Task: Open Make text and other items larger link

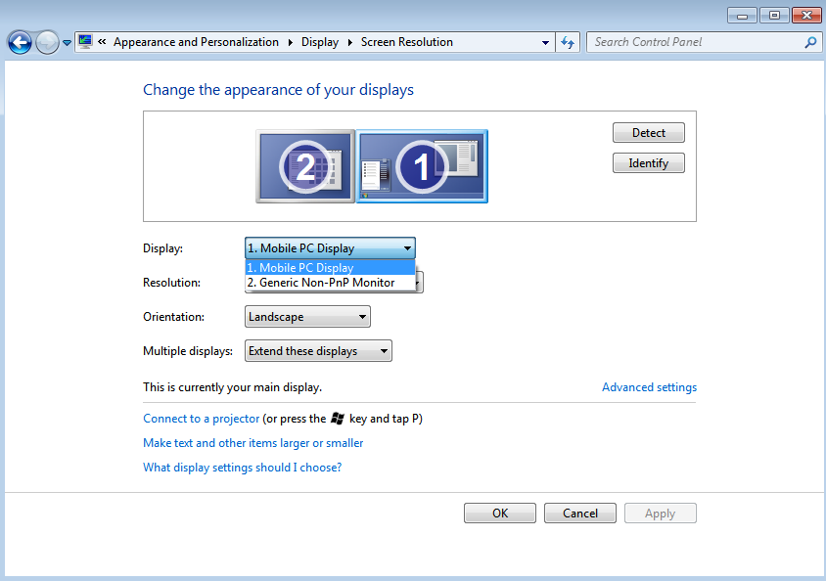Action: point(252,443)
